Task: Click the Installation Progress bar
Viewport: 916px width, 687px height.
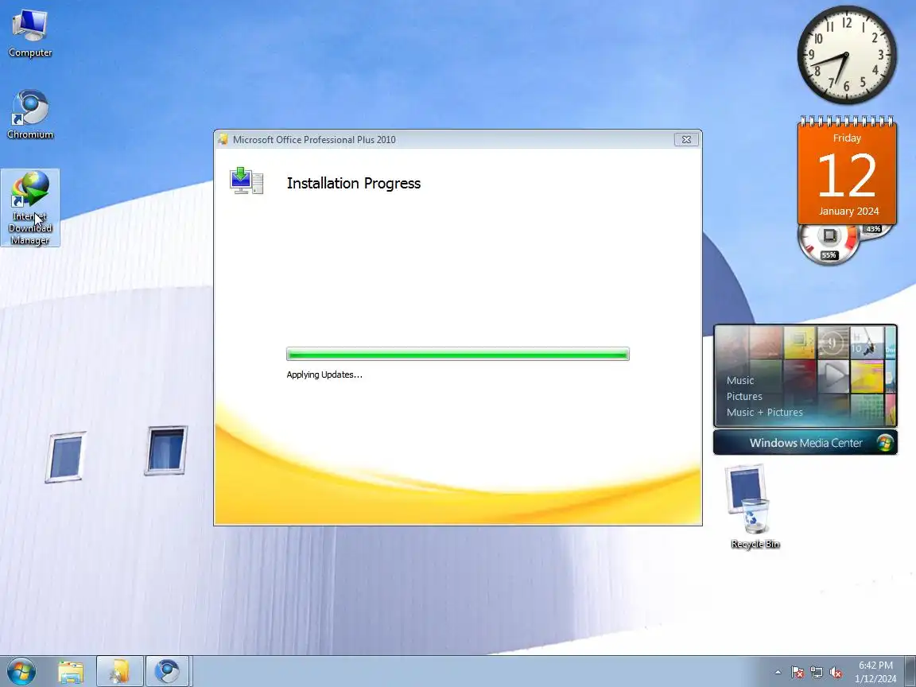Action: click(x=457, y=354)
